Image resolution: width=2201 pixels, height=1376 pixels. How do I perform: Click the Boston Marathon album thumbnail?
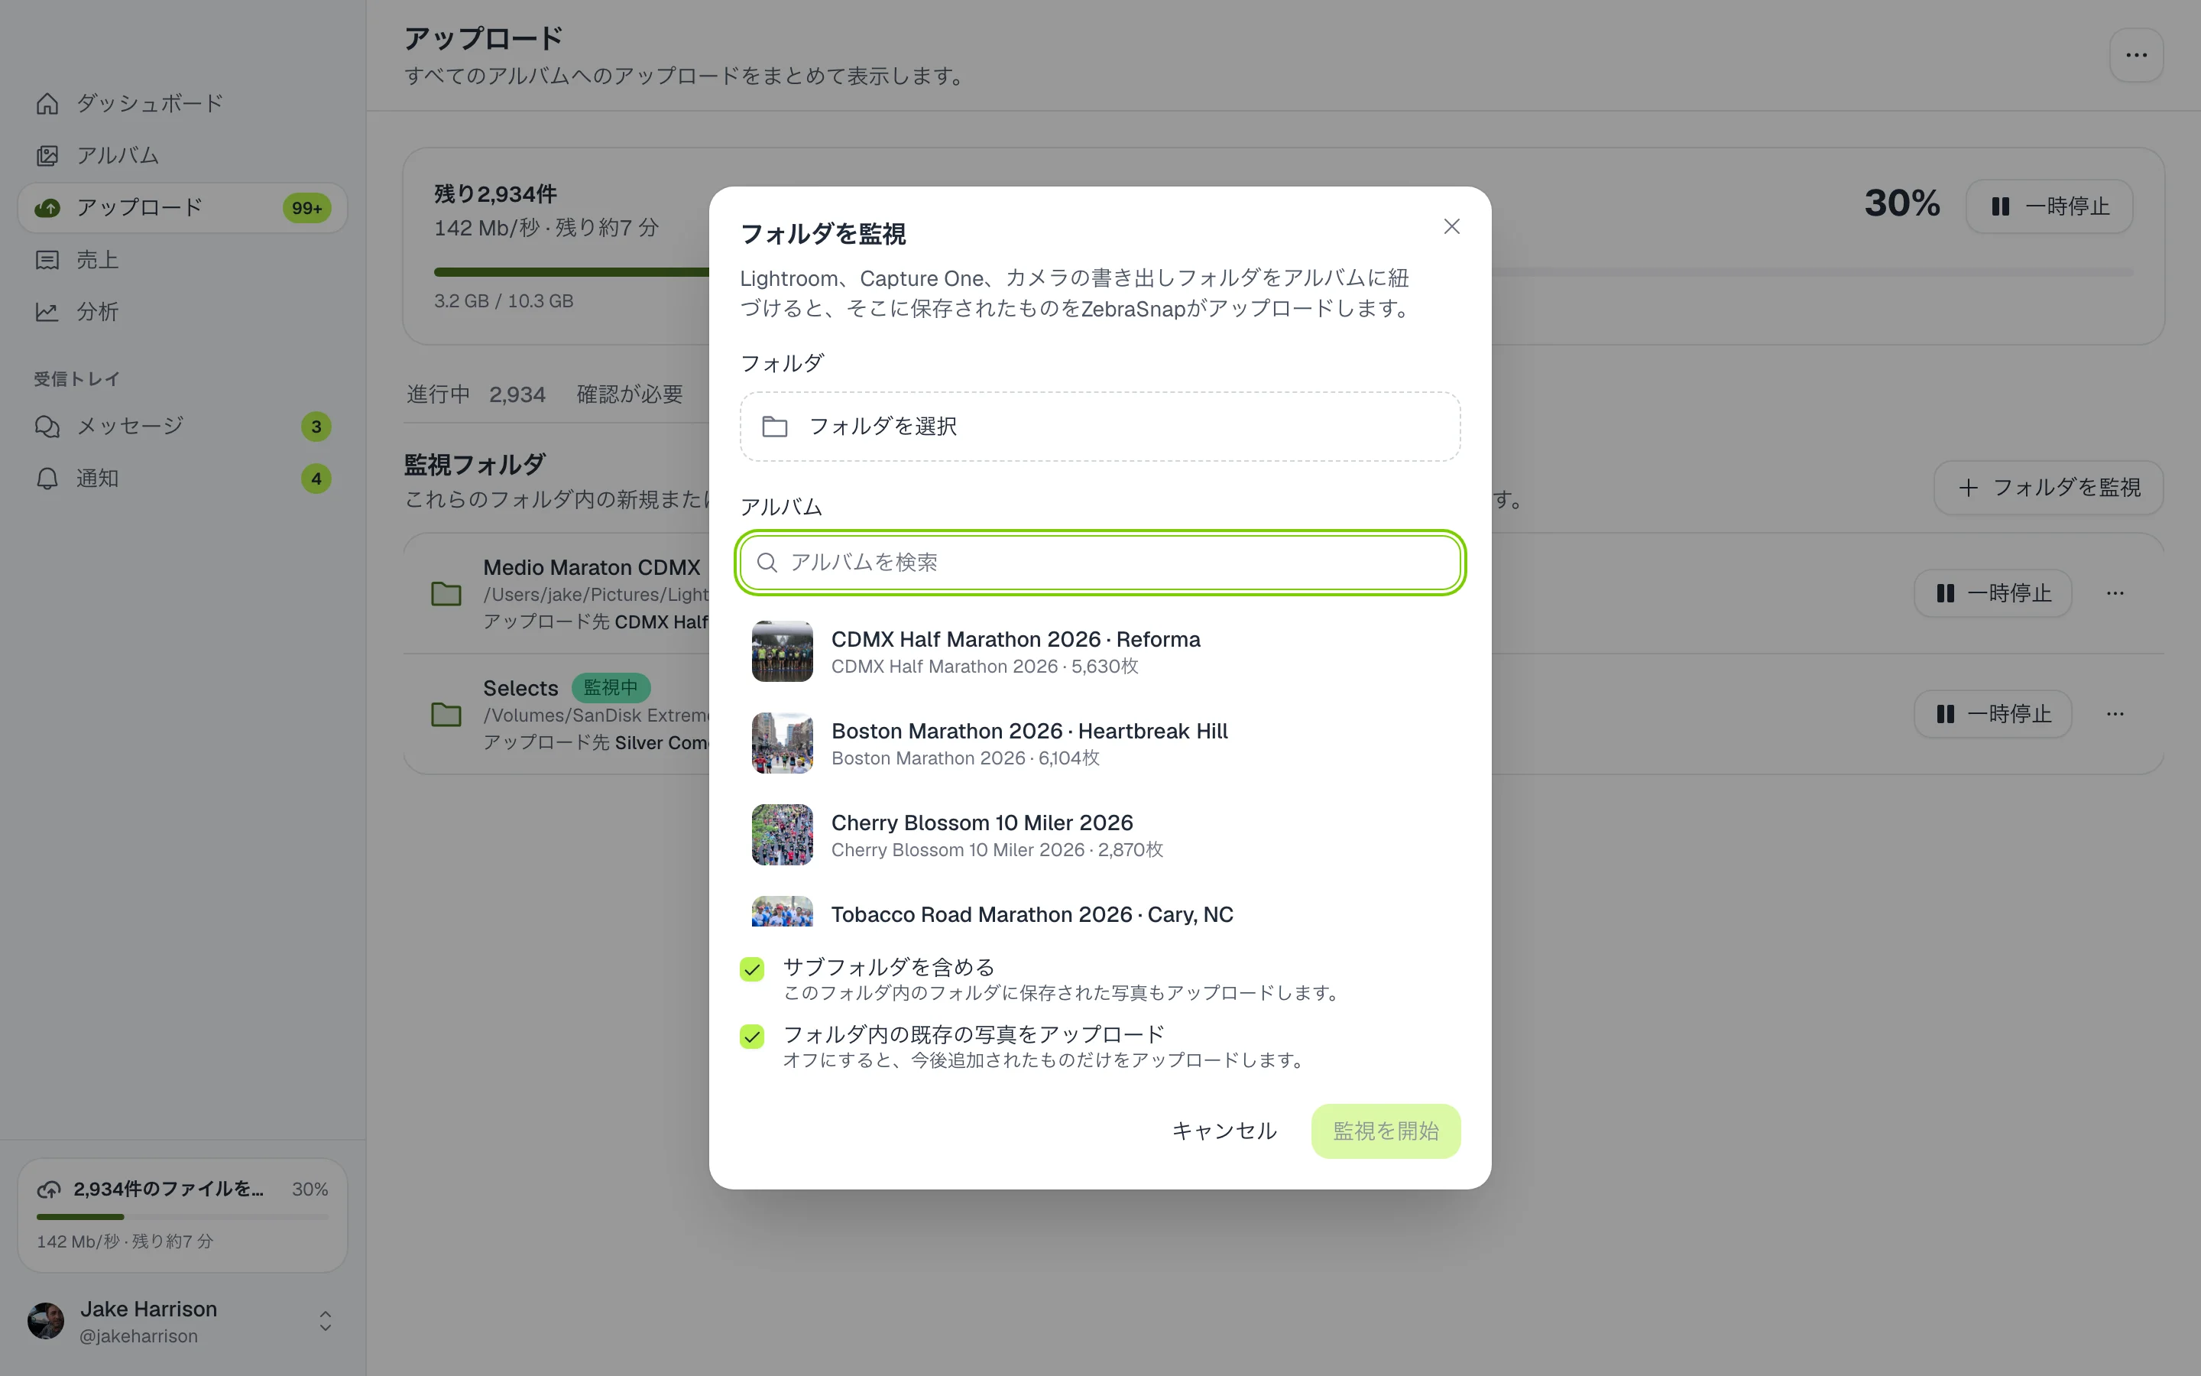pyautogui.click(x=782, y=744)
